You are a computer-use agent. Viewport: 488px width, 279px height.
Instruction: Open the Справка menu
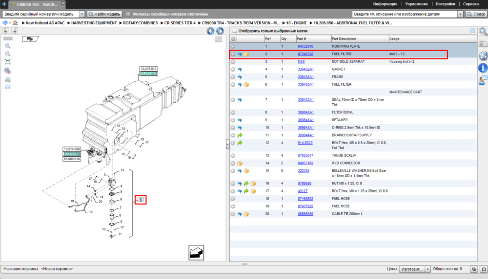pyautogui.click(x=471, y=4)
